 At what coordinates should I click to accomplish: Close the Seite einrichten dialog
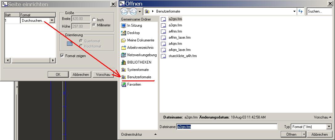pyautogui.click(x=113, y=4)
